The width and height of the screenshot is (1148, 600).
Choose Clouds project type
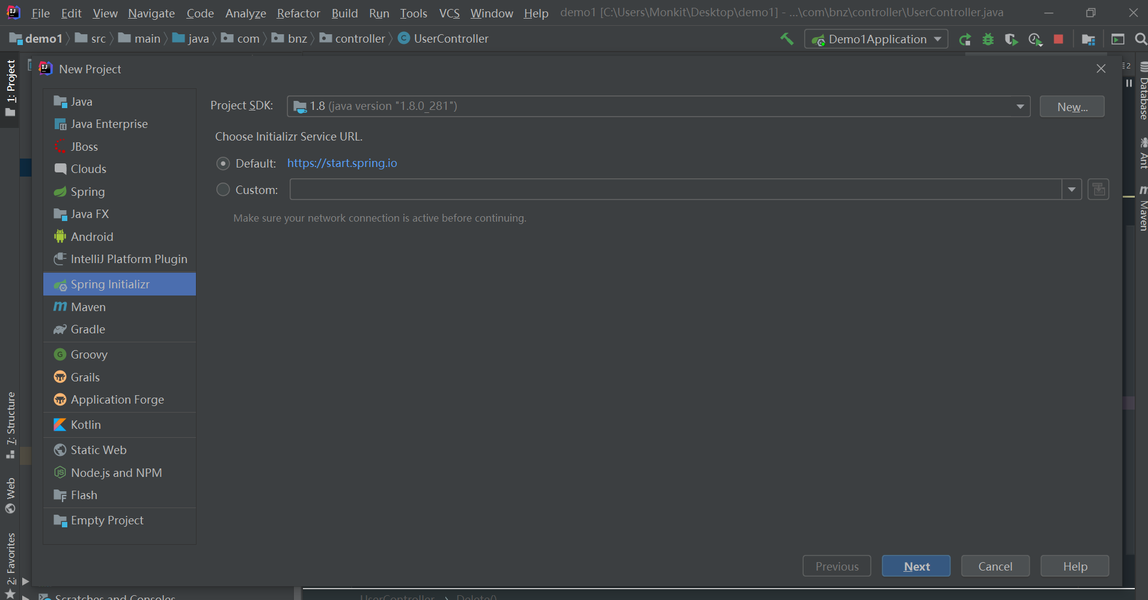pyautogui.click(x=120, y=169)
